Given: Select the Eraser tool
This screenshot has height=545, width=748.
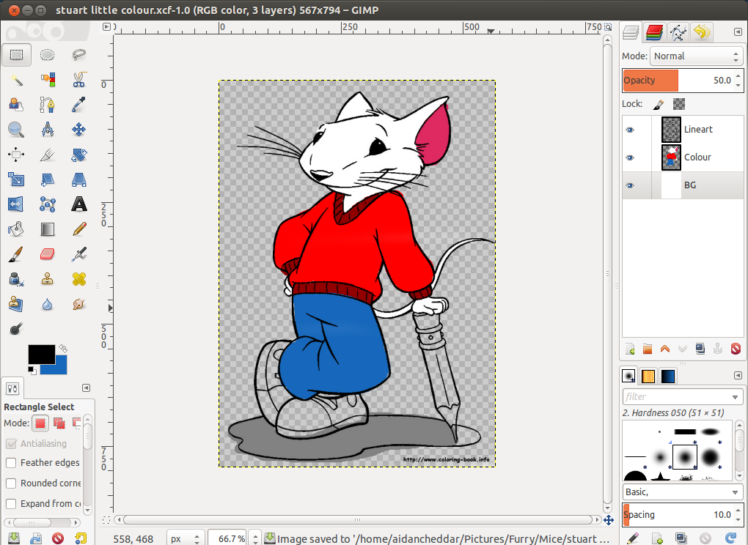Looking at the screenshot, I should coord(47,254).
